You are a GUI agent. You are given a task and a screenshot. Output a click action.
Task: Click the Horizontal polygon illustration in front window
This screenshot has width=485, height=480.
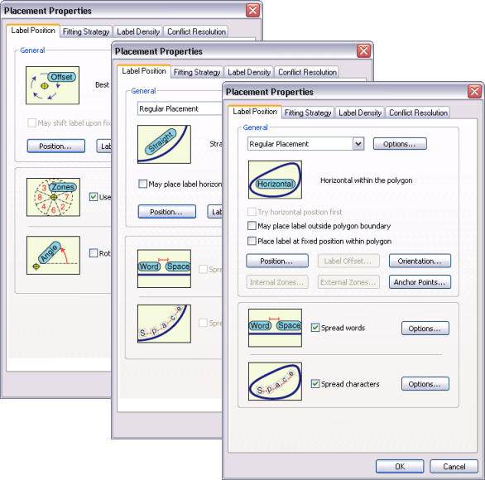pos(275,180)
